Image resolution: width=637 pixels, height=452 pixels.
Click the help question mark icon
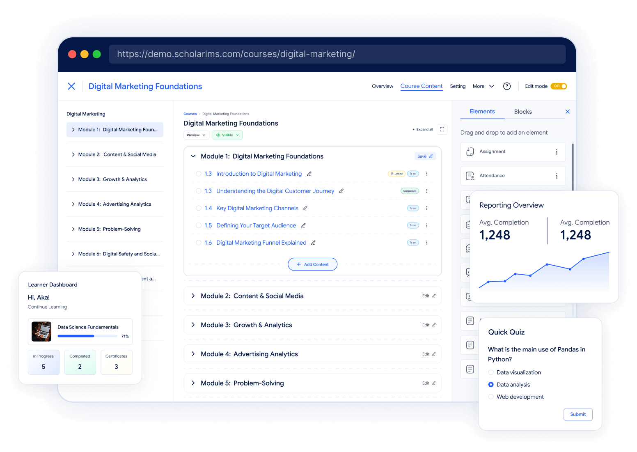tap(507, 86)
